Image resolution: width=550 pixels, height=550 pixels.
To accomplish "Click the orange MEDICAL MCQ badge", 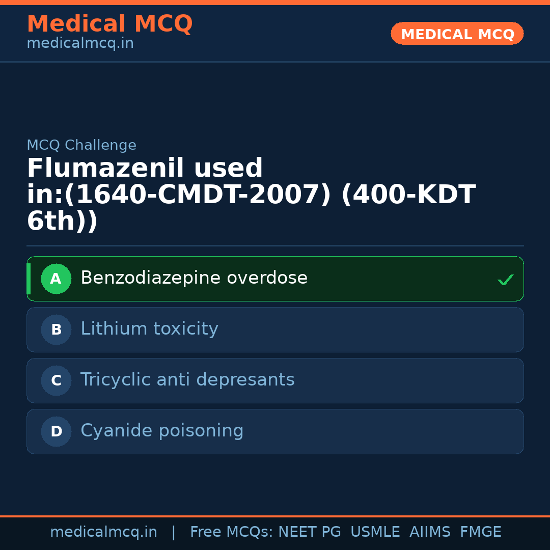I will pos(457,34).
